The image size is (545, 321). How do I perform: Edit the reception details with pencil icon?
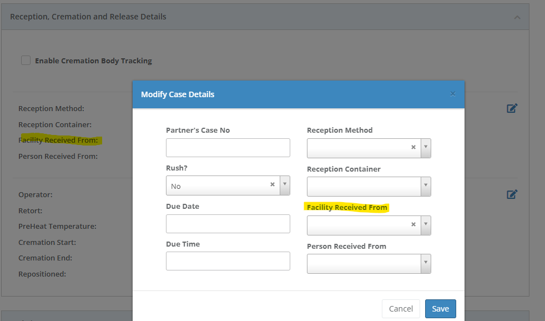click(512, 108)
